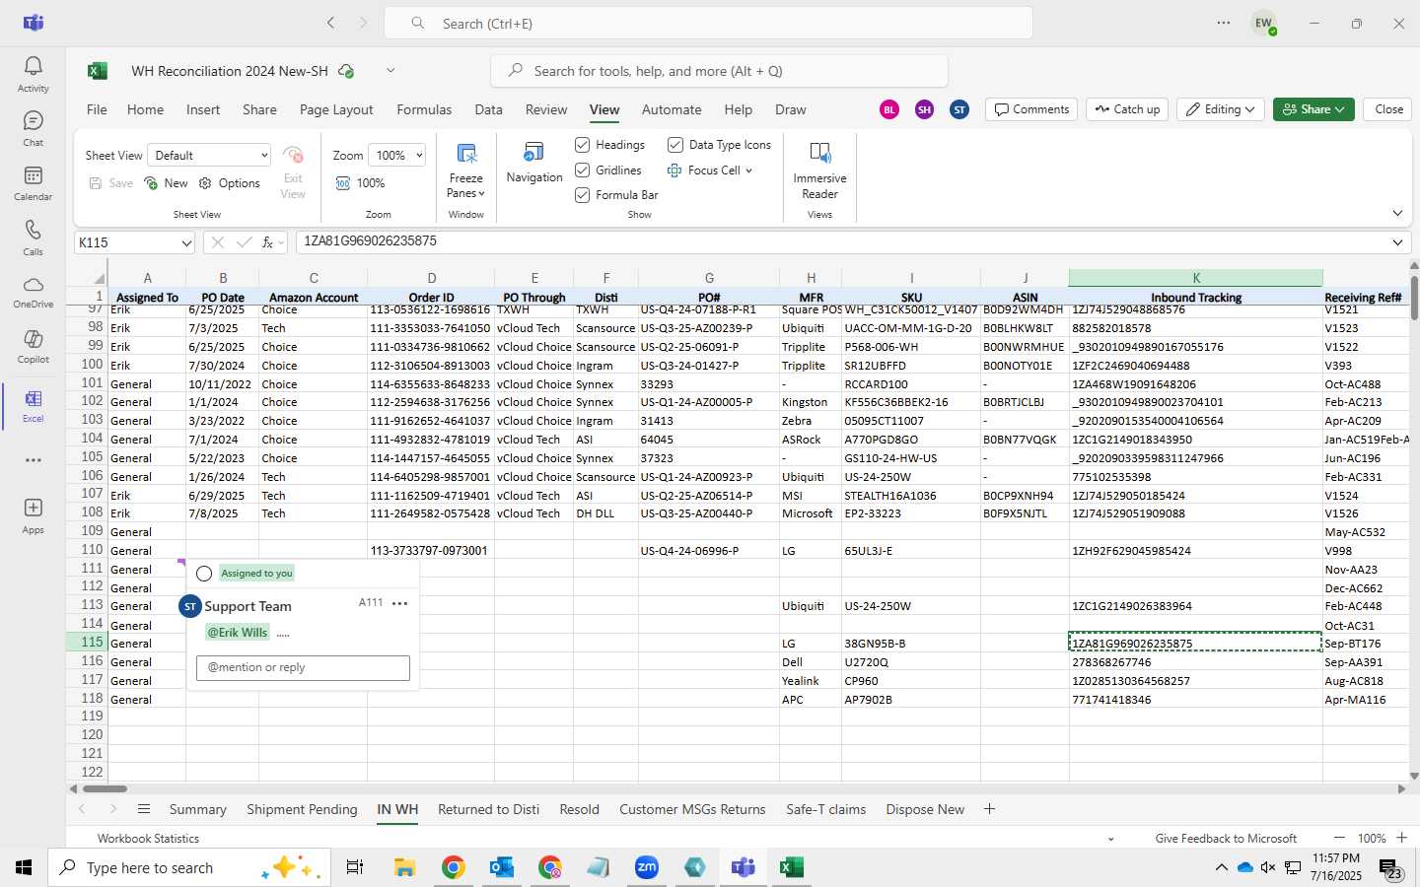The image size is (1420, 887).
Task: Open Chrome from the taskbar
Action: tap(453, 867)
